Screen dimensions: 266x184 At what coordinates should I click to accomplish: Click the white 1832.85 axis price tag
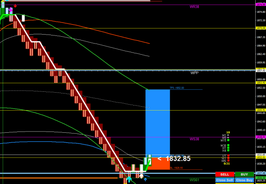click(x=261, y=155)
